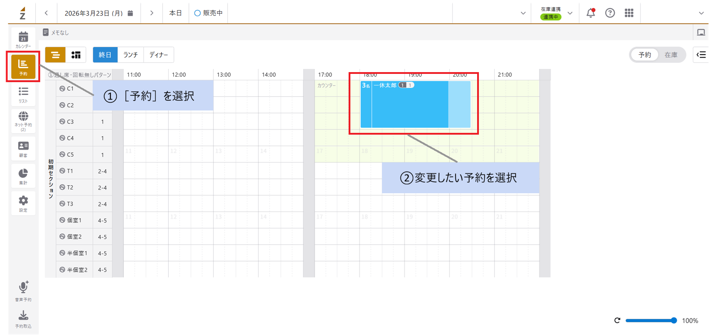This screenshot has height=335, width=710.
Task: Toggle the 販売中 sales status
Action: [208, 13]
